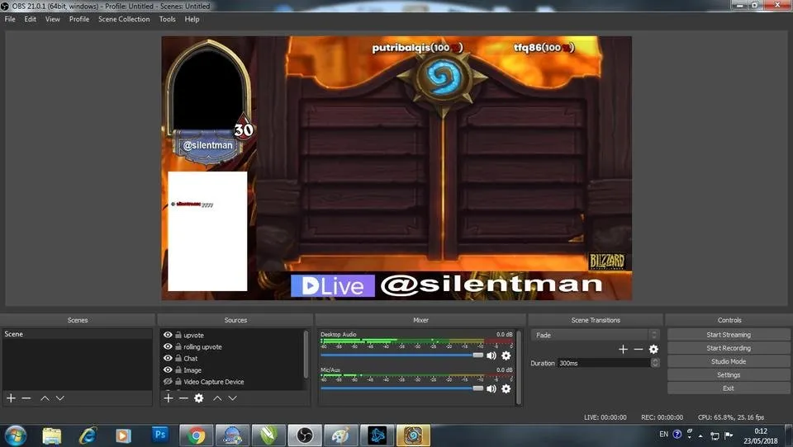Open the Profile menu
793x447 pixels.
79,19
